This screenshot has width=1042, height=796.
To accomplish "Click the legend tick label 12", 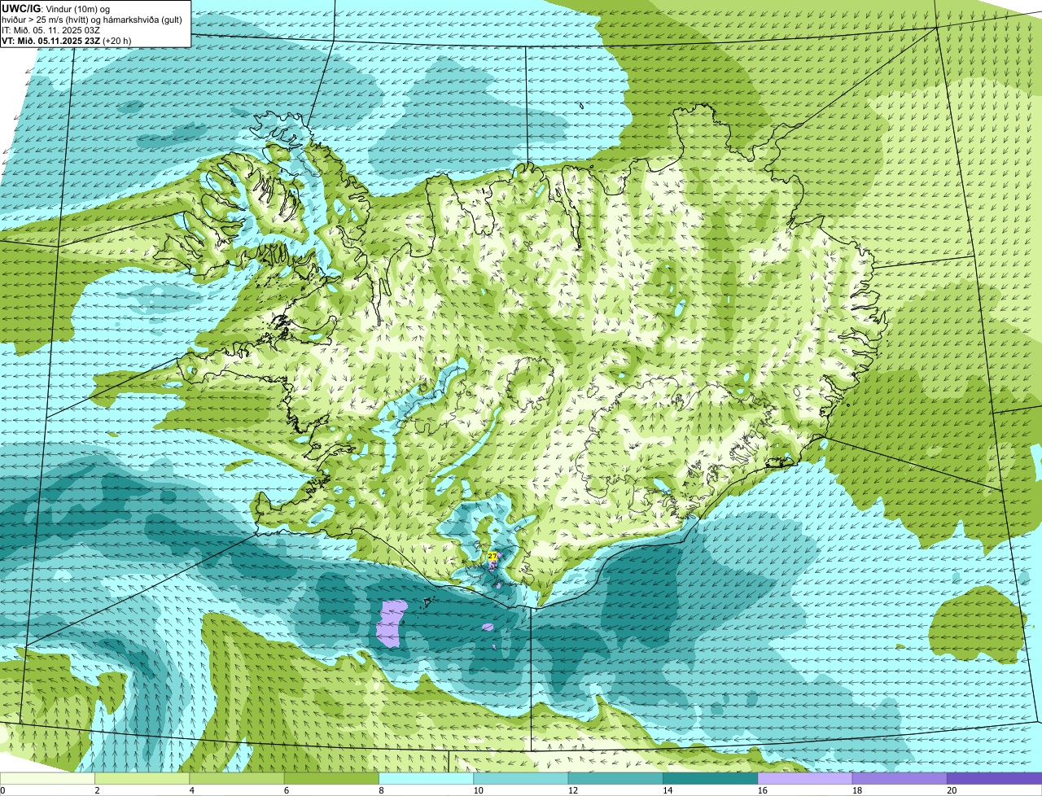I will pos(572,790).
